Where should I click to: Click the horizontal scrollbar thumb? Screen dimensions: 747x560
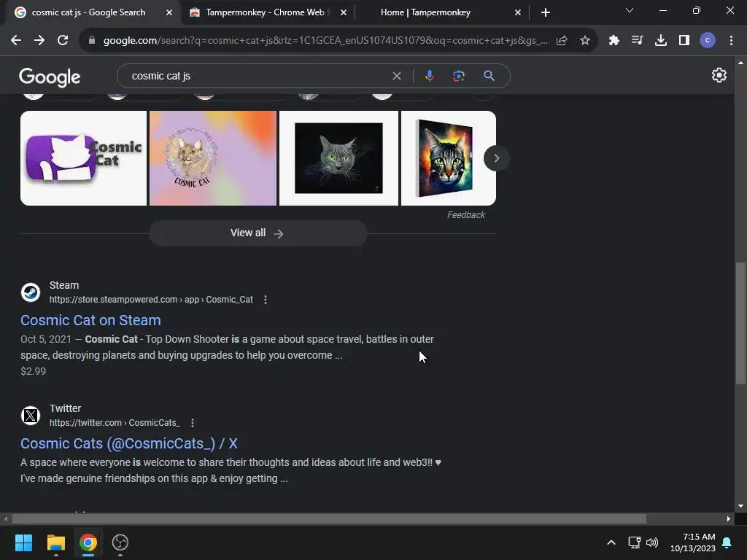pyautogui.click(x=329, y=518)
